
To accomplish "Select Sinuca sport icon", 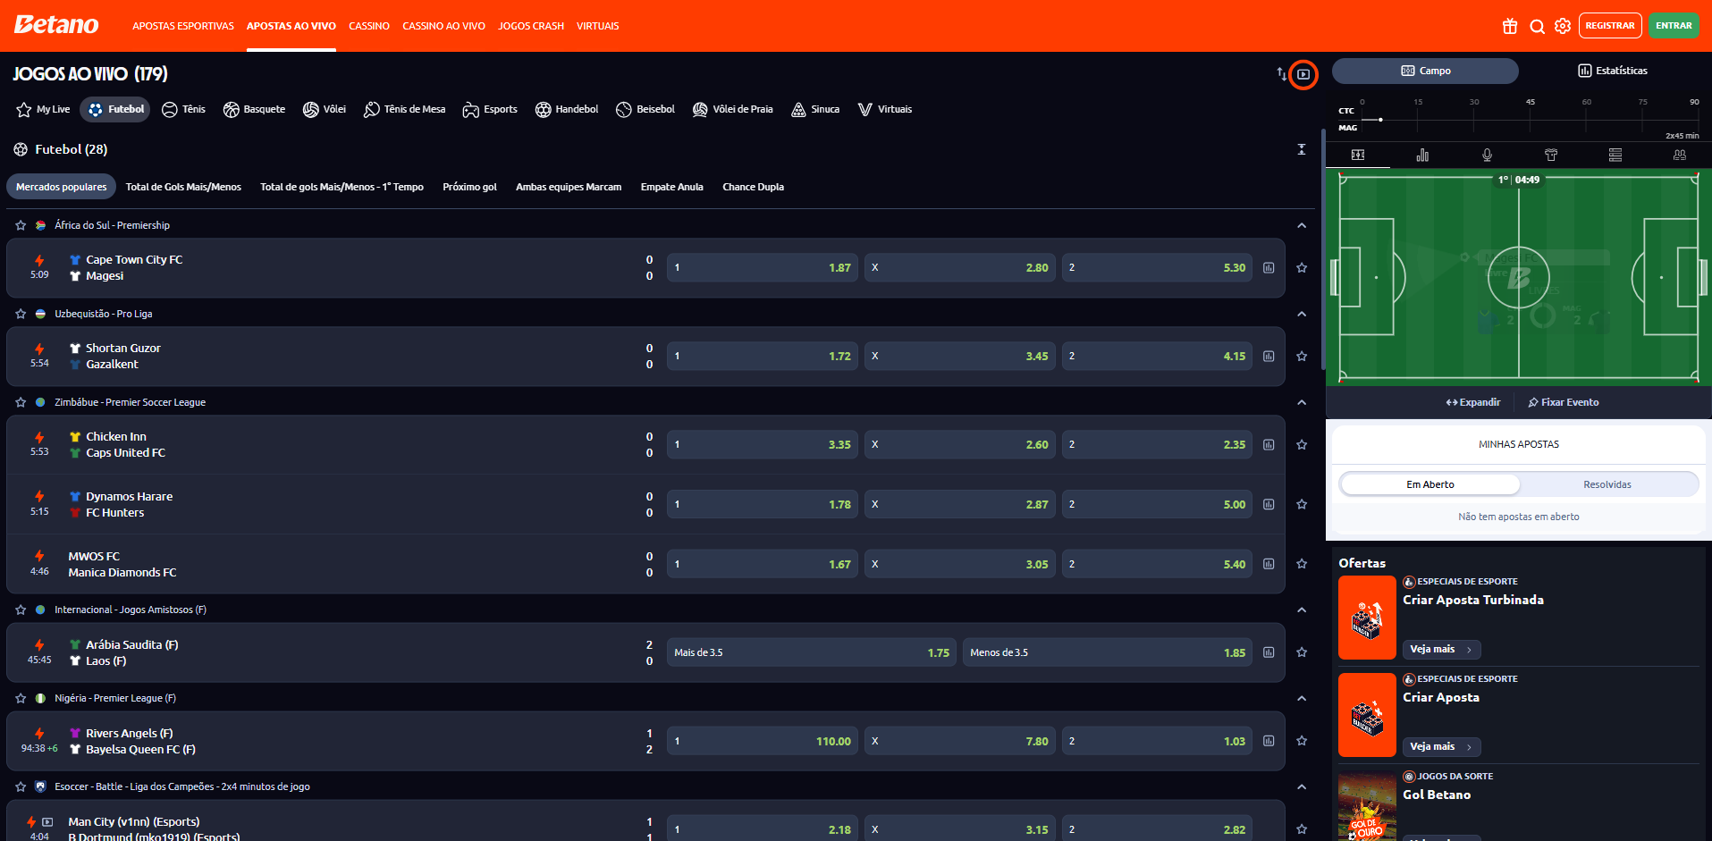I will pyautogui.click(x=798, y=109).
